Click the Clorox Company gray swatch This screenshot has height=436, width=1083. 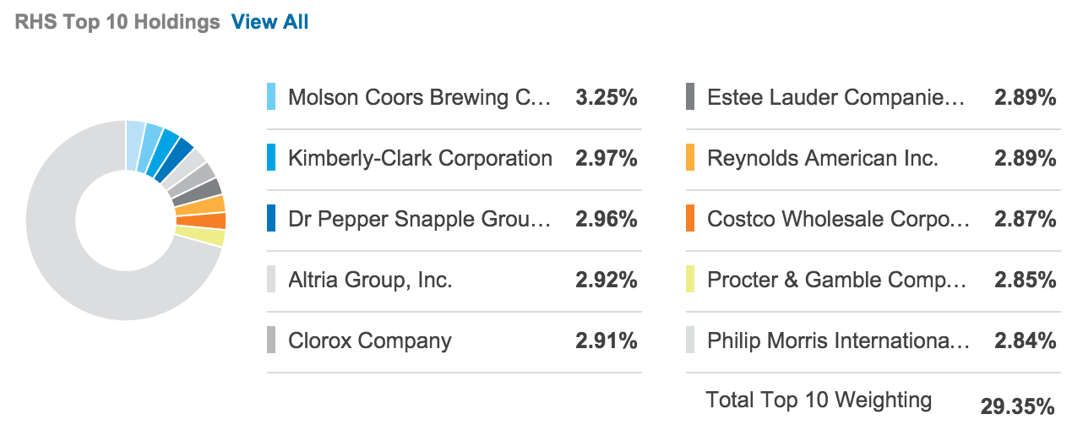tap(271, 341)
